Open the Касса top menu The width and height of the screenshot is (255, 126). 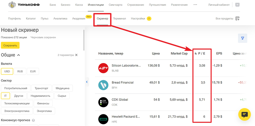click(x=79, y=5)
